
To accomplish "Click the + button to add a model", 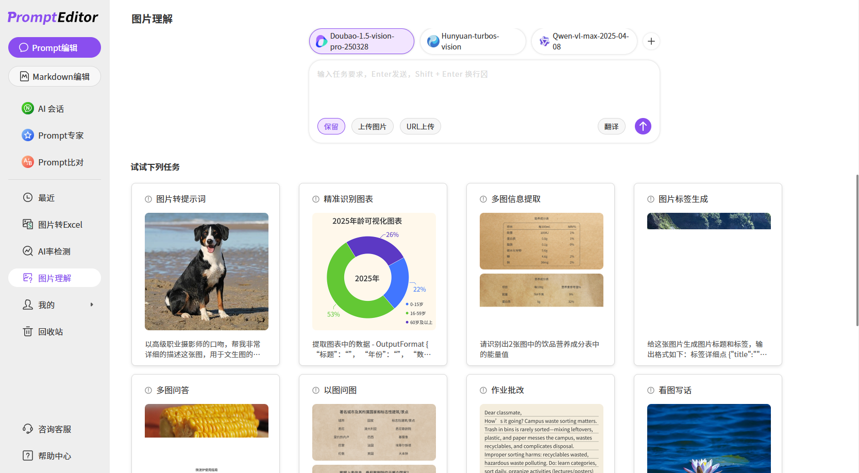I will (651, 41).
